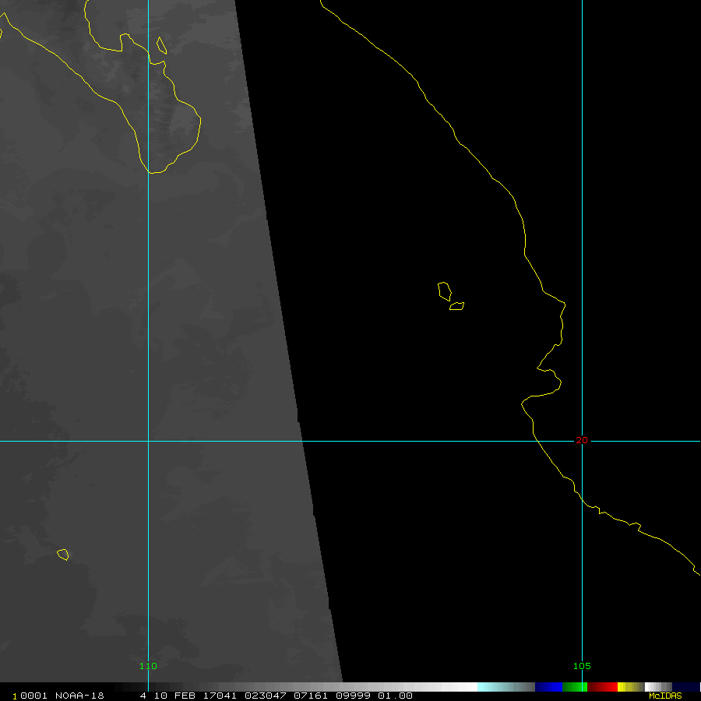This screenshot has width=701, height=701.
Task: Click the green 110 longitude label
Action: point(148,666)
